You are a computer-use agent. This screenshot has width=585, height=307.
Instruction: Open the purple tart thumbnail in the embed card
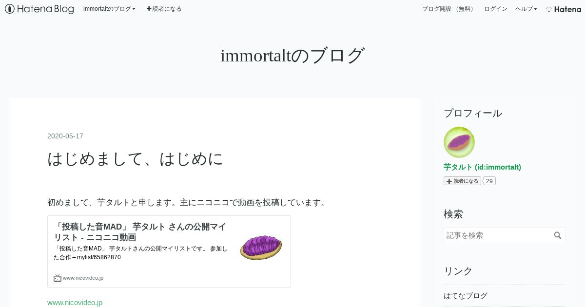[261, 247]
